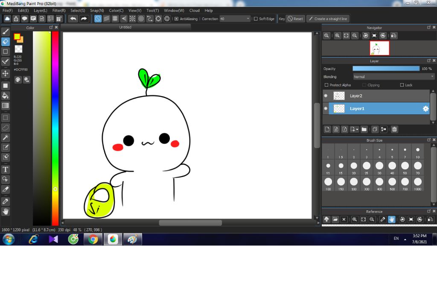Image resolution: width=437 pixels, height=282 pixels.
Task: Hide Layer2 using its visibility dot
Action: pyautogui.click(x=326, y=96)
